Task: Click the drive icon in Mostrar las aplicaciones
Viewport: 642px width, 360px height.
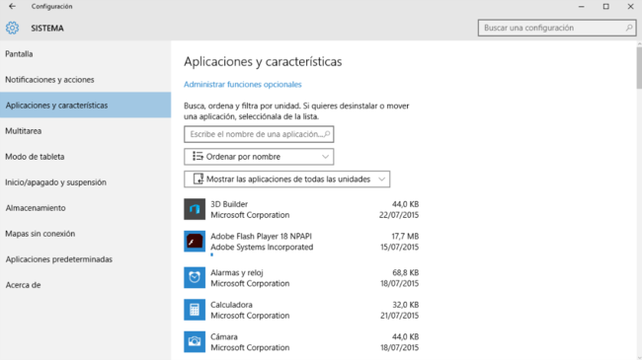Action: (x=199, y=179)
